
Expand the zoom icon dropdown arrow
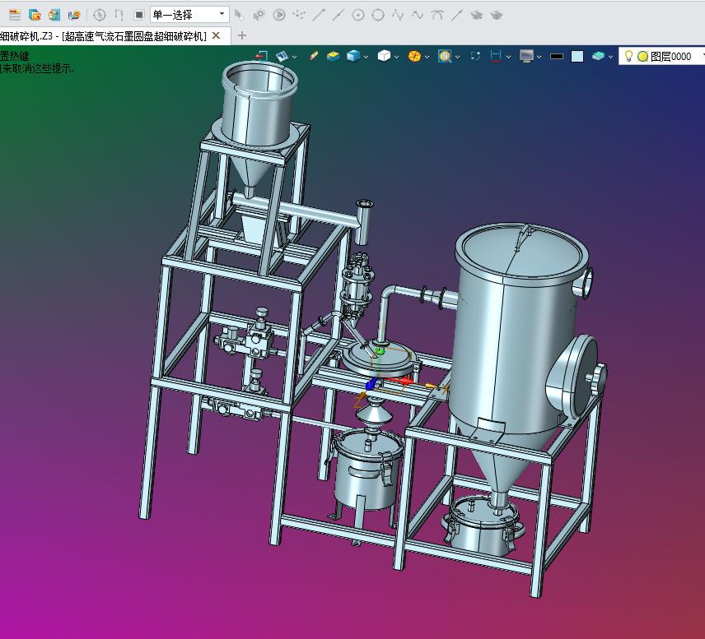[458, 57]
